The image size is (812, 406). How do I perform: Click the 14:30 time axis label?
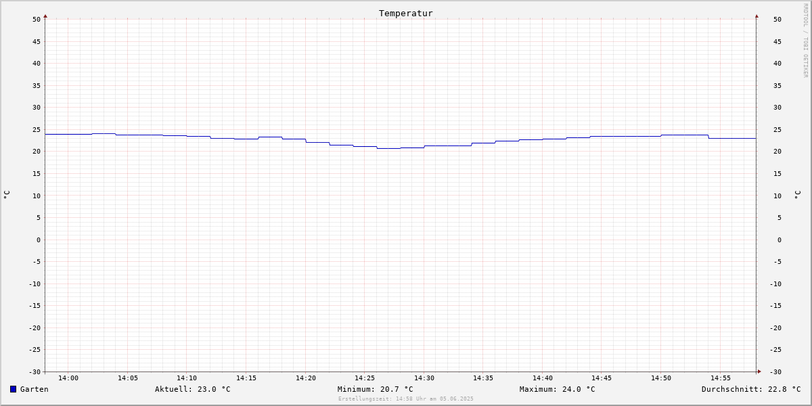coord(424,378)
